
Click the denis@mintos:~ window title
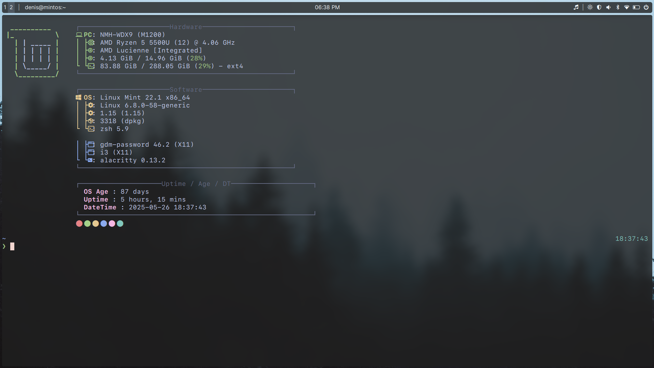(x=45, y=7)
